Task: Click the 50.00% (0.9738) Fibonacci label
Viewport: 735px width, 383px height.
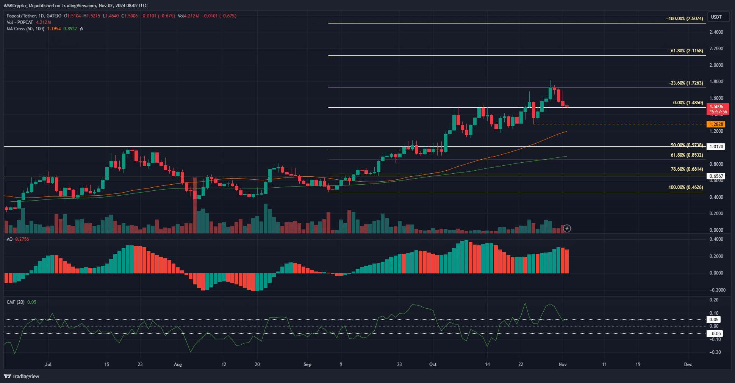Action: 687,145
